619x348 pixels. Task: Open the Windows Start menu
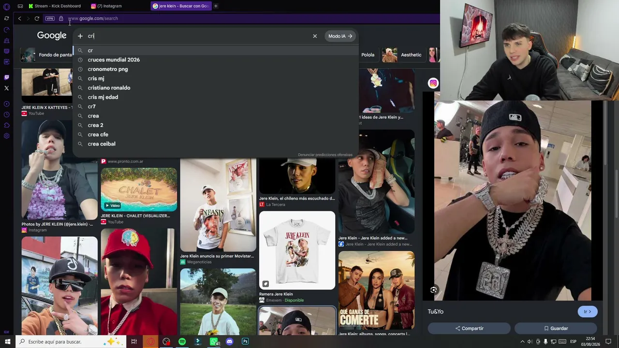(x=8, y=342)
